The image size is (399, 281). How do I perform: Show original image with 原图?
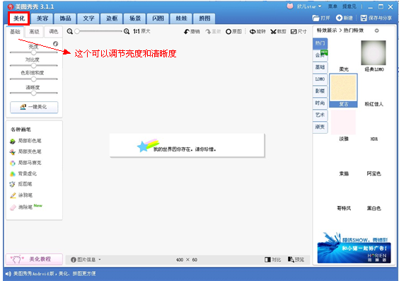pos(233,32)
